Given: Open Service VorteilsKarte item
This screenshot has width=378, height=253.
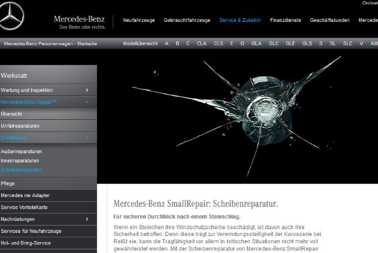Looking at the screenshot, I should click(x=48, y=207).
